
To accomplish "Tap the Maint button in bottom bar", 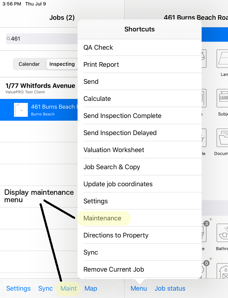I will pos(68,289).
